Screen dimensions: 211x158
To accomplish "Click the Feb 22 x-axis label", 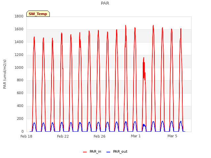I will click(x=63, y=136).
